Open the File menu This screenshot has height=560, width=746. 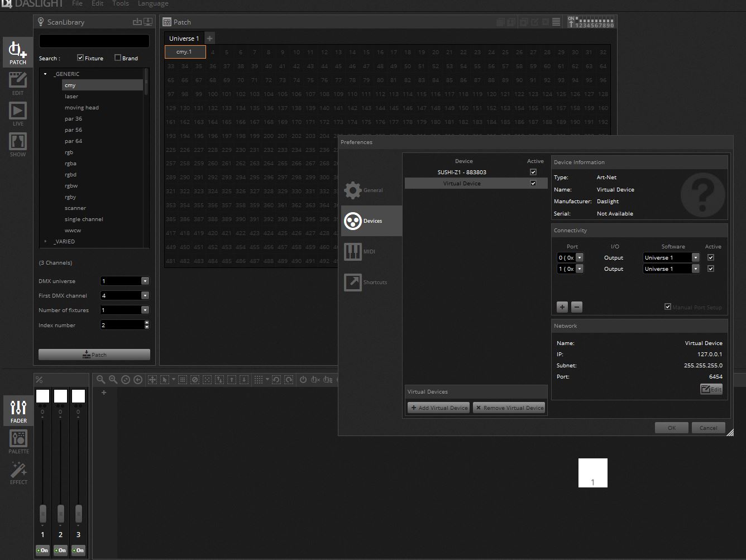click(77, 3)
